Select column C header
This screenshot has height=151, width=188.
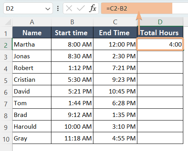115,22
